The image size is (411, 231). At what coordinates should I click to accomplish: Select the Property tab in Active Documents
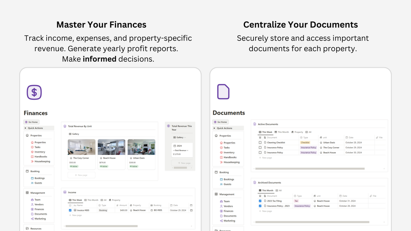(297, 132)
